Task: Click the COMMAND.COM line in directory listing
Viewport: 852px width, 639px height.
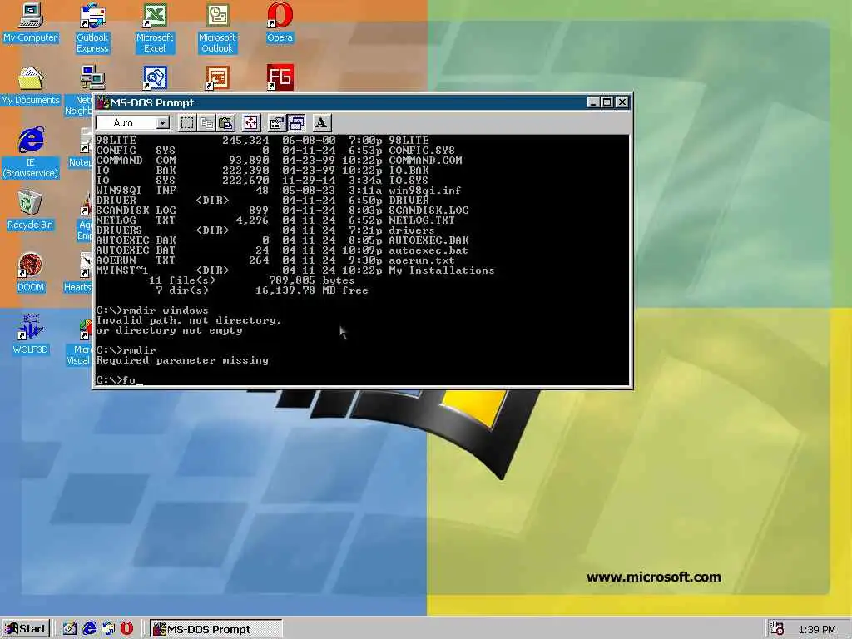Action: [x=279, y=161]
